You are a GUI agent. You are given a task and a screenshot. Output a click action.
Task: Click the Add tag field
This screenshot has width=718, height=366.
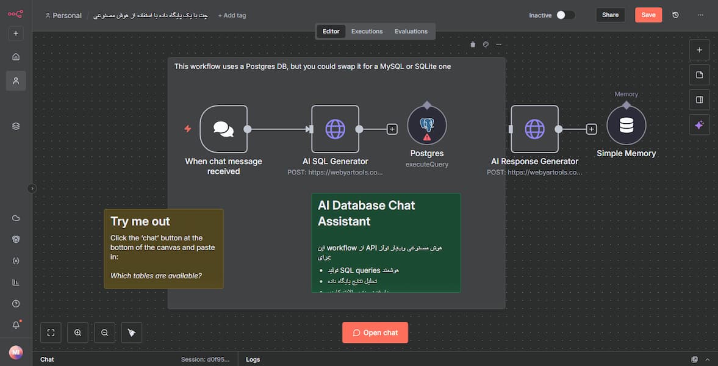click(x=232, y=15)
